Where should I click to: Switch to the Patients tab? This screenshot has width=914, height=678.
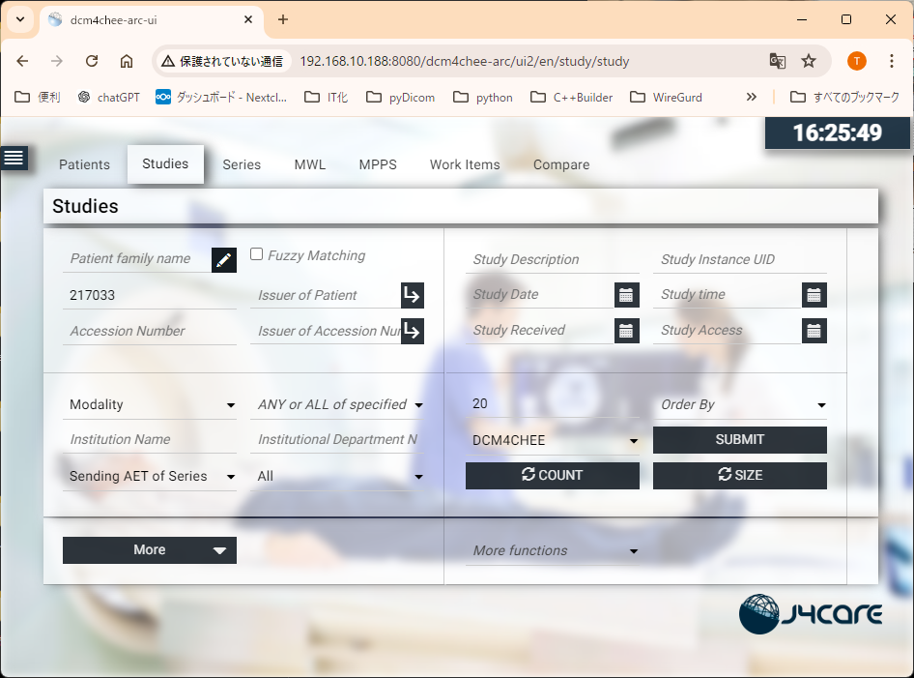84,164
